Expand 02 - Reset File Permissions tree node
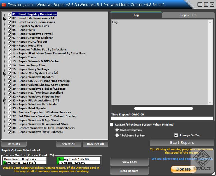The width and height of the screenshot is (216, 176). click(5, 18)
